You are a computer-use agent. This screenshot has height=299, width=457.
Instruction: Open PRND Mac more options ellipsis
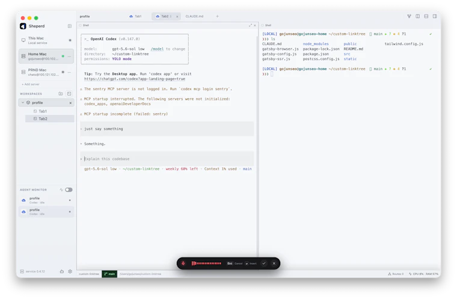[69, 72]
